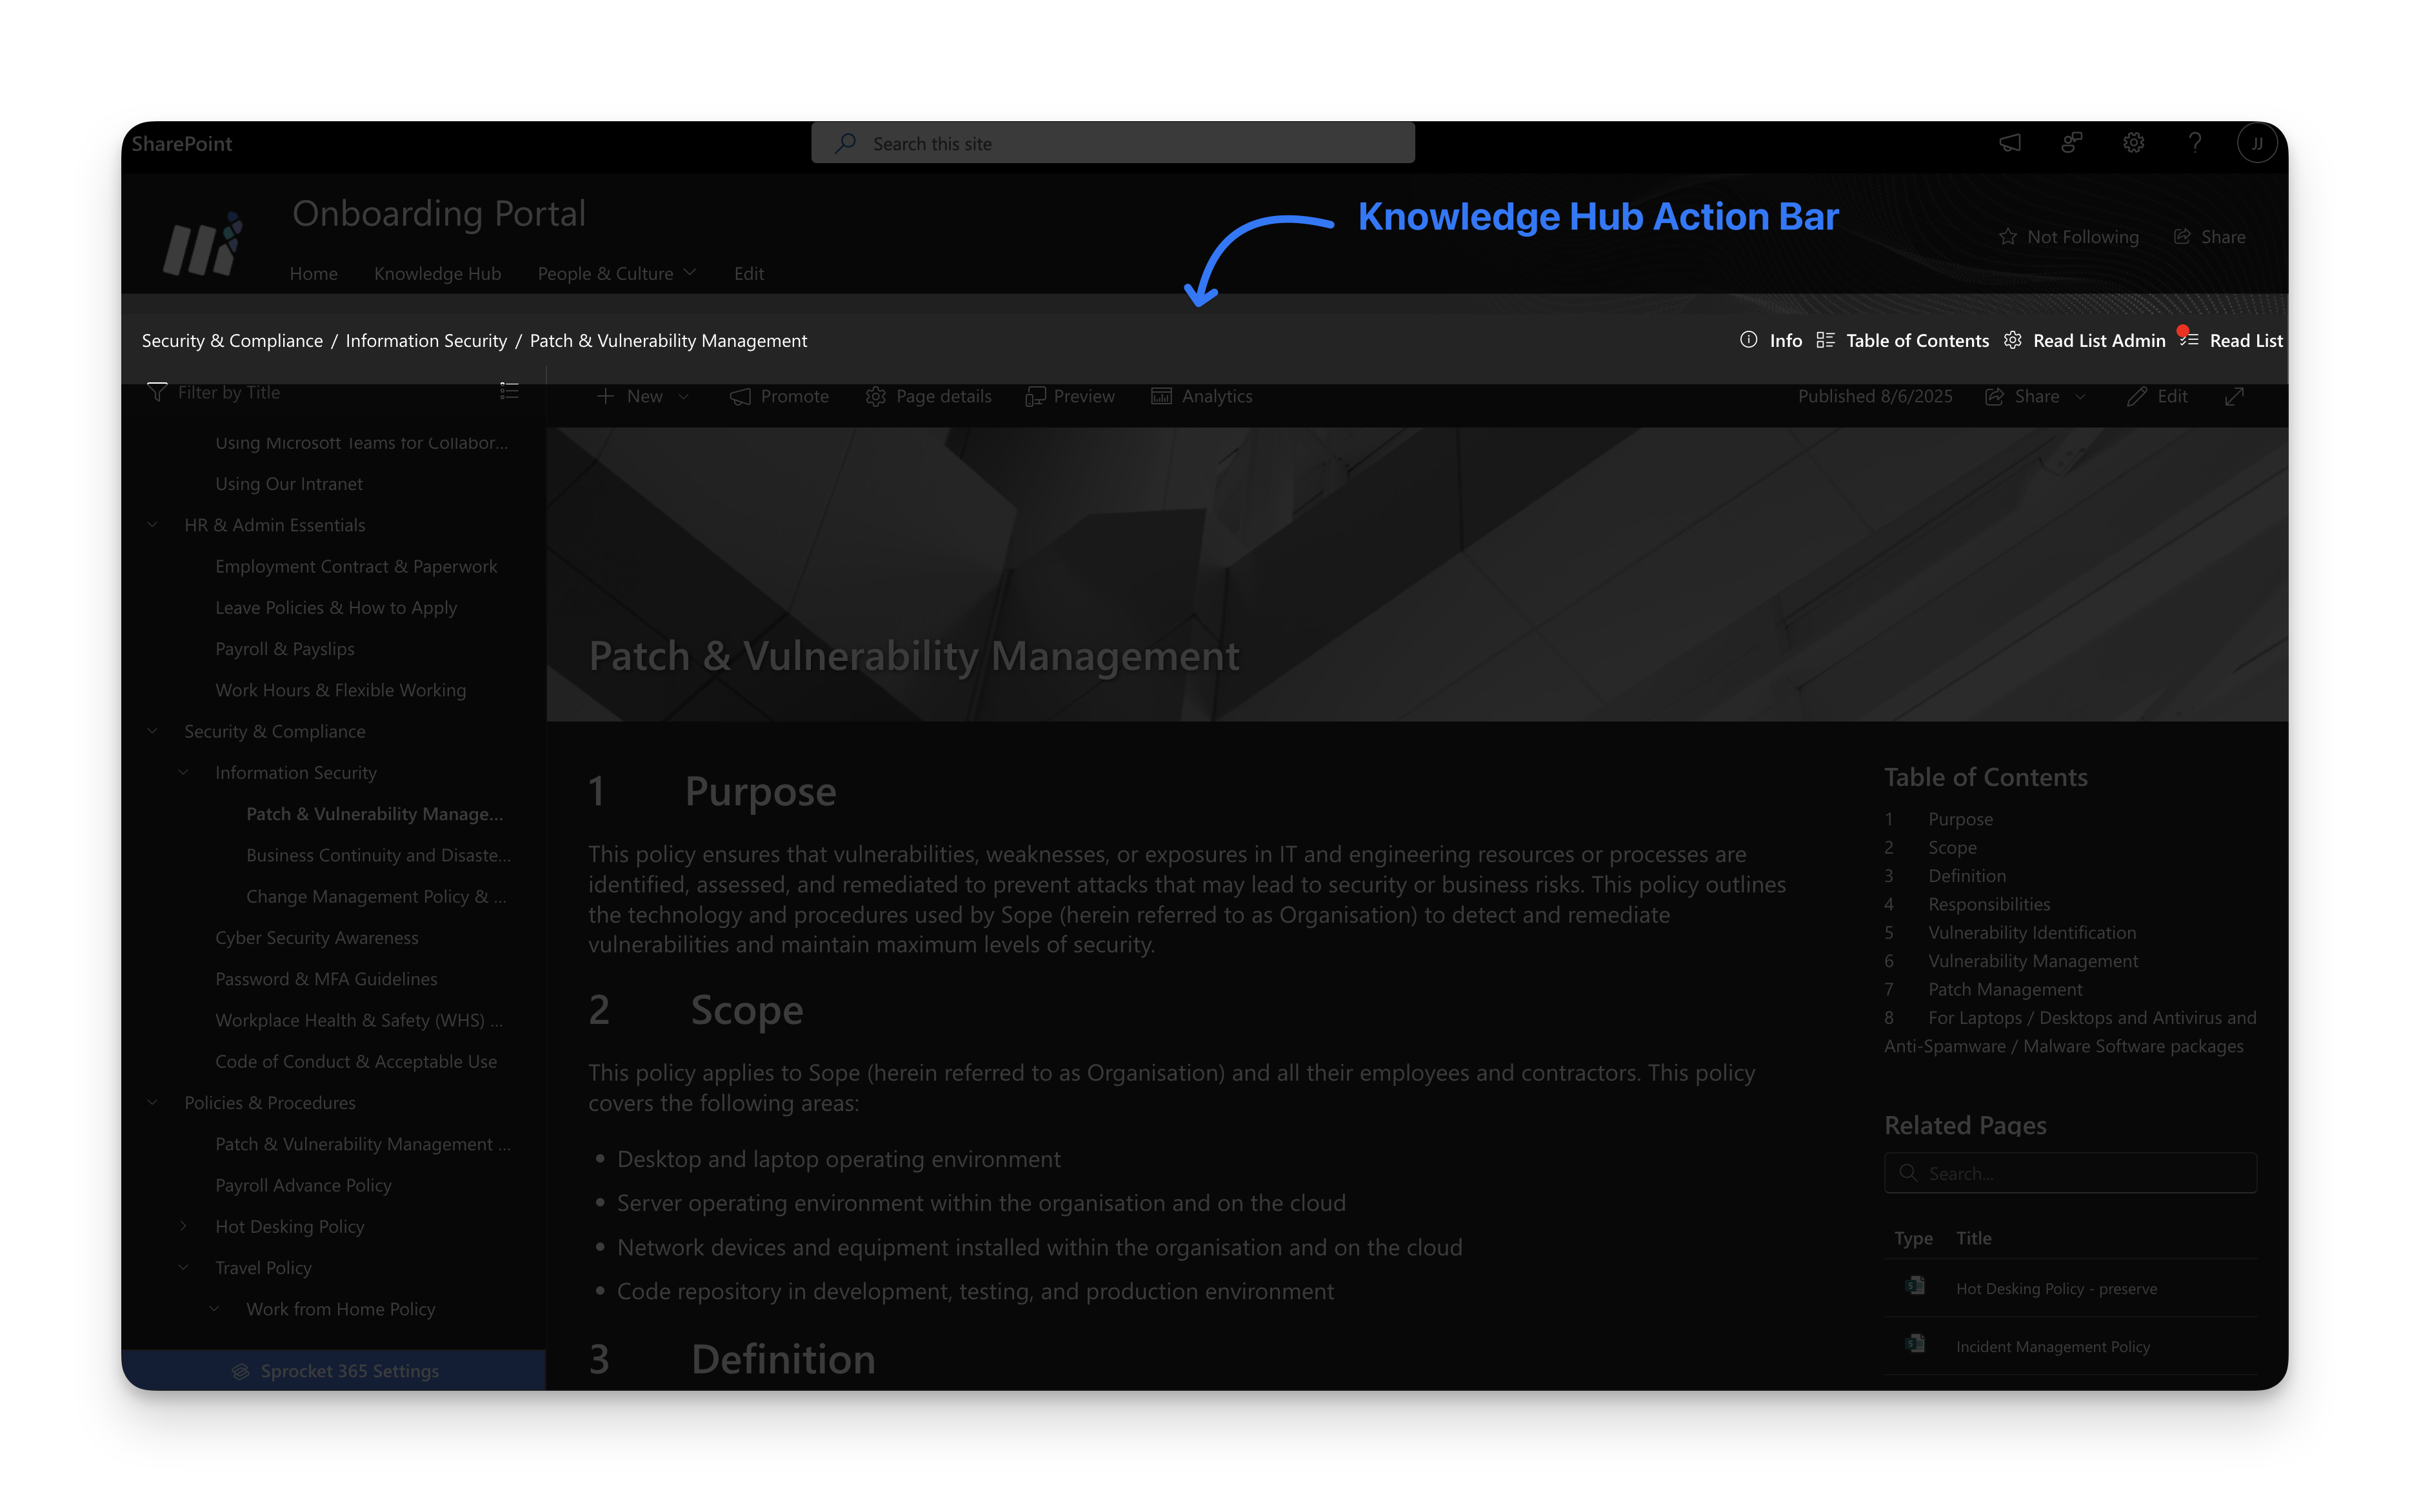The height and width of the screenshot is (1512, 2410).
Task: Click the list view icon beside Filter by Title
Action: pos(509,391)
